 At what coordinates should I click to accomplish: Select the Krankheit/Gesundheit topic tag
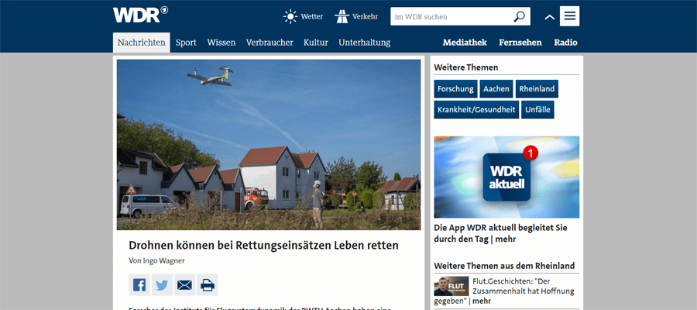tap(476, 109)
